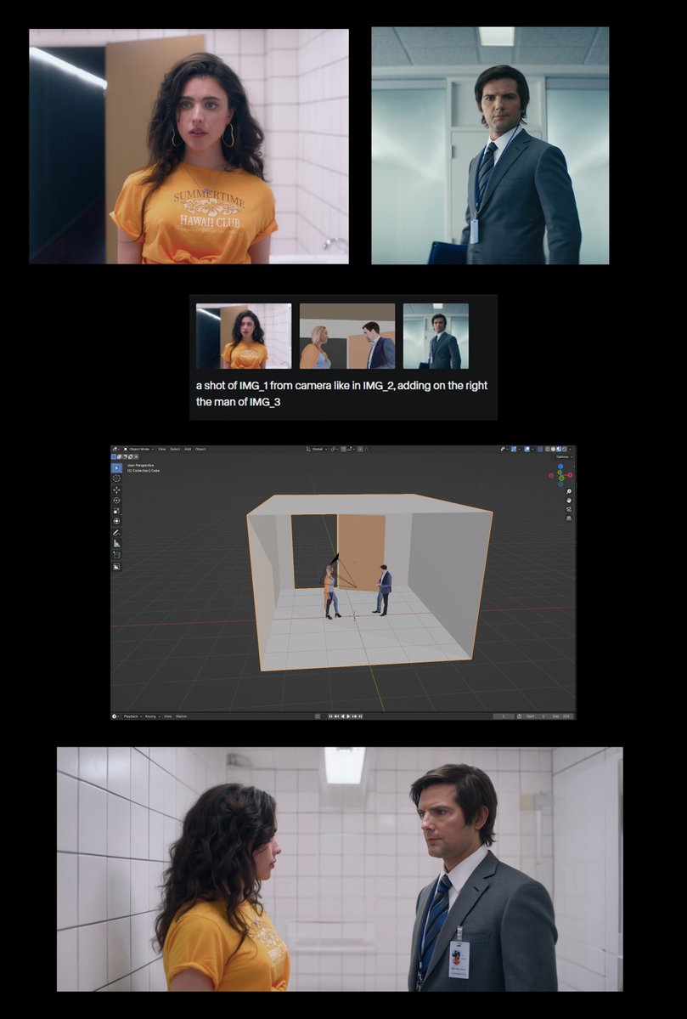687x1019 pixels.
Task: Select the Select Box tool in Blender toolbar
Action: click(x=117, y=468)
